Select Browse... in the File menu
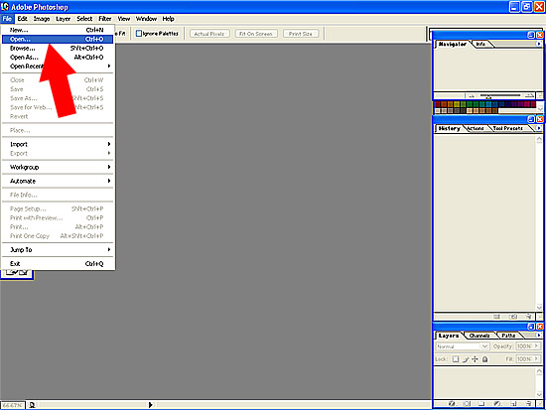Image resolution: width=546 pixels, height=410 pixels. click(58, 48)
